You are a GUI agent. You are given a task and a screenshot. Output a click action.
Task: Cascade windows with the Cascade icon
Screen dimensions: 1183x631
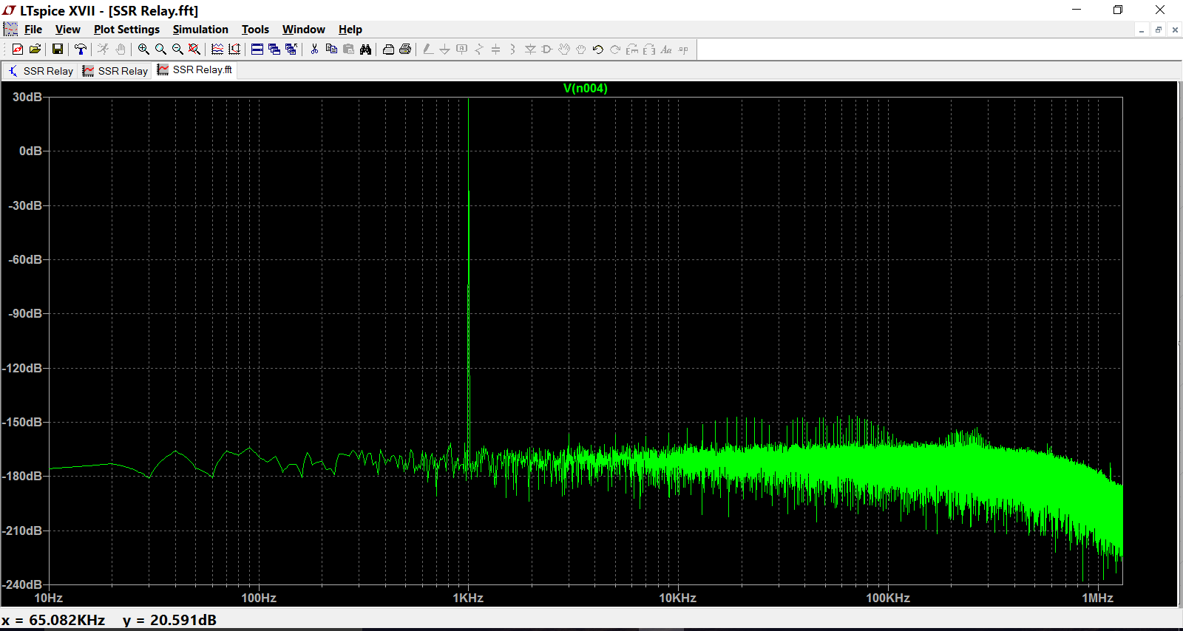pyautogui.click(x=274, y=50)
